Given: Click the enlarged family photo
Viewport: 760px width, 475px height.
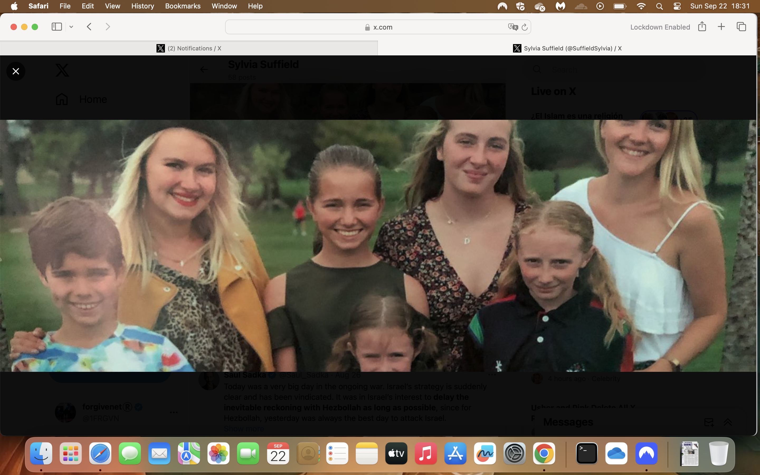Looking at the screenshot, I should coord(378,246).
